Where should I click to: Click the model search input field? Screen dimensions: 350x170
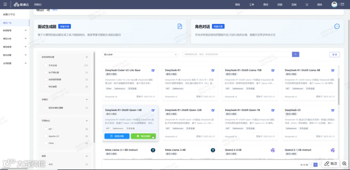(x=237, y=54)
